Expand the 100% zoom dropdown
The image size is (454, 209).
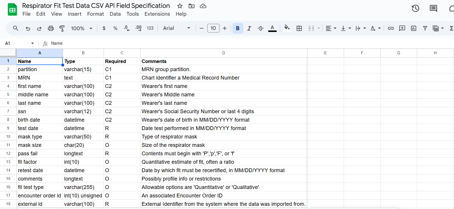pos(82,28)
